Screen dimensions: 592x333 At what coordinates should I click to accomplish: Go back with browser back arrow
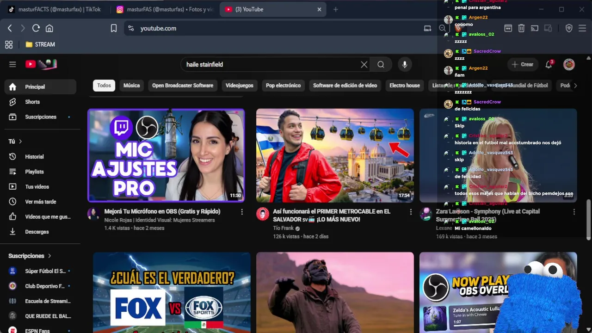coord(10,28)
